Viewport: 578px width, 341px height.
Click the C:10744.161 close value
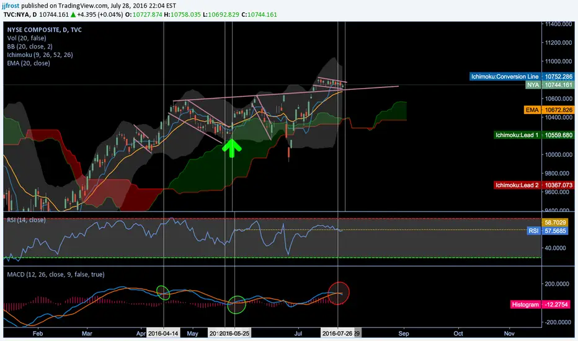[259, 14]
